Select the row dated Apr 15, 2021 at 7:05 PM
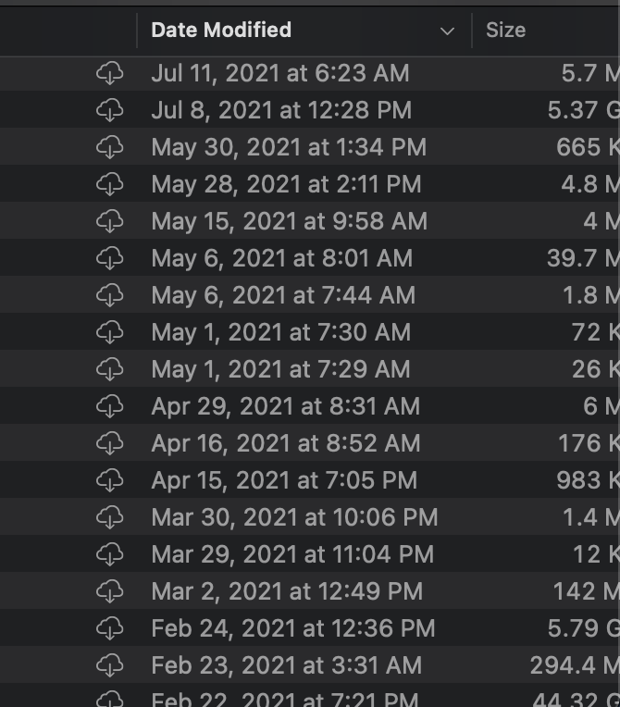 click(x=284, y=480)
